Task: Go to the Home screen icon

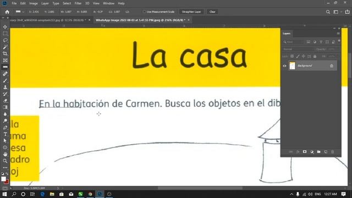Action: coord(7,12)
